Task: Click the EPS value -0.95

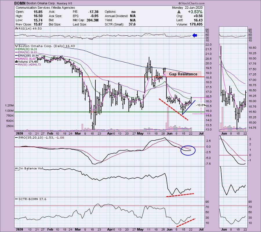Action: tap(94, 16)
